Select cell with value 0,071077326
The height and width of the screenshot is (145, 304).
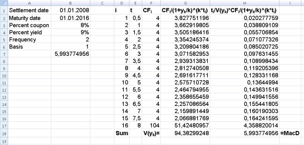click(x=245, y=39)
